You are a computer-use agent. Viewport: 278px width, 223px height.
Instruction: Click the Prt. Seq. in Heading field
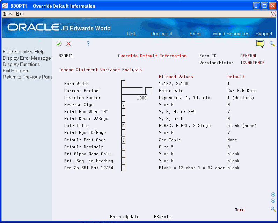click(123, 161)
